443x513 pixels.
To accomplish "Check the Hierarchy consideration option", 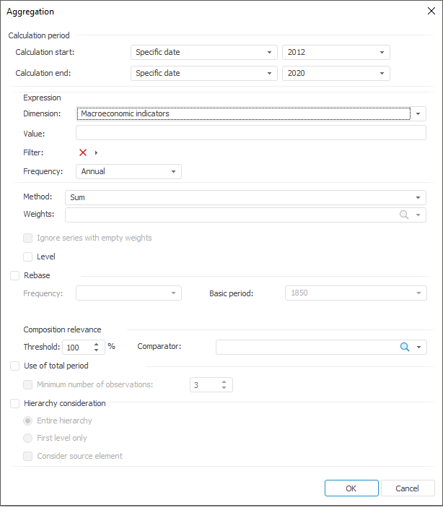I will [15, 404].
